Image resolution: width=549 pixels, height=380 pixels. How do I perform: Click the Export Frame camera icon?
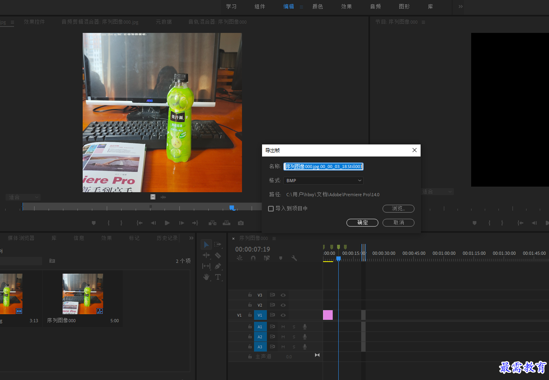pyautogui.click(x=240, y=223)
